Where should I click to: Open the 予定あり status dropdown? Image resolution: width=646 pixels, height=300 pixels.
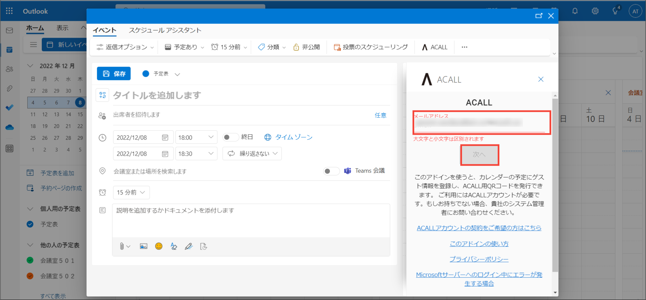[x=184, y=47]
